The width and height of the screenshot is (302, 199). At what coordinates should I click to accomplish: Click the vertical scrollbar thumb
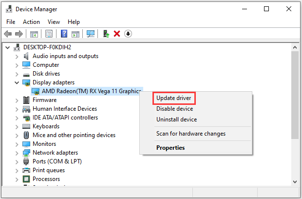[x=295, y=95]
